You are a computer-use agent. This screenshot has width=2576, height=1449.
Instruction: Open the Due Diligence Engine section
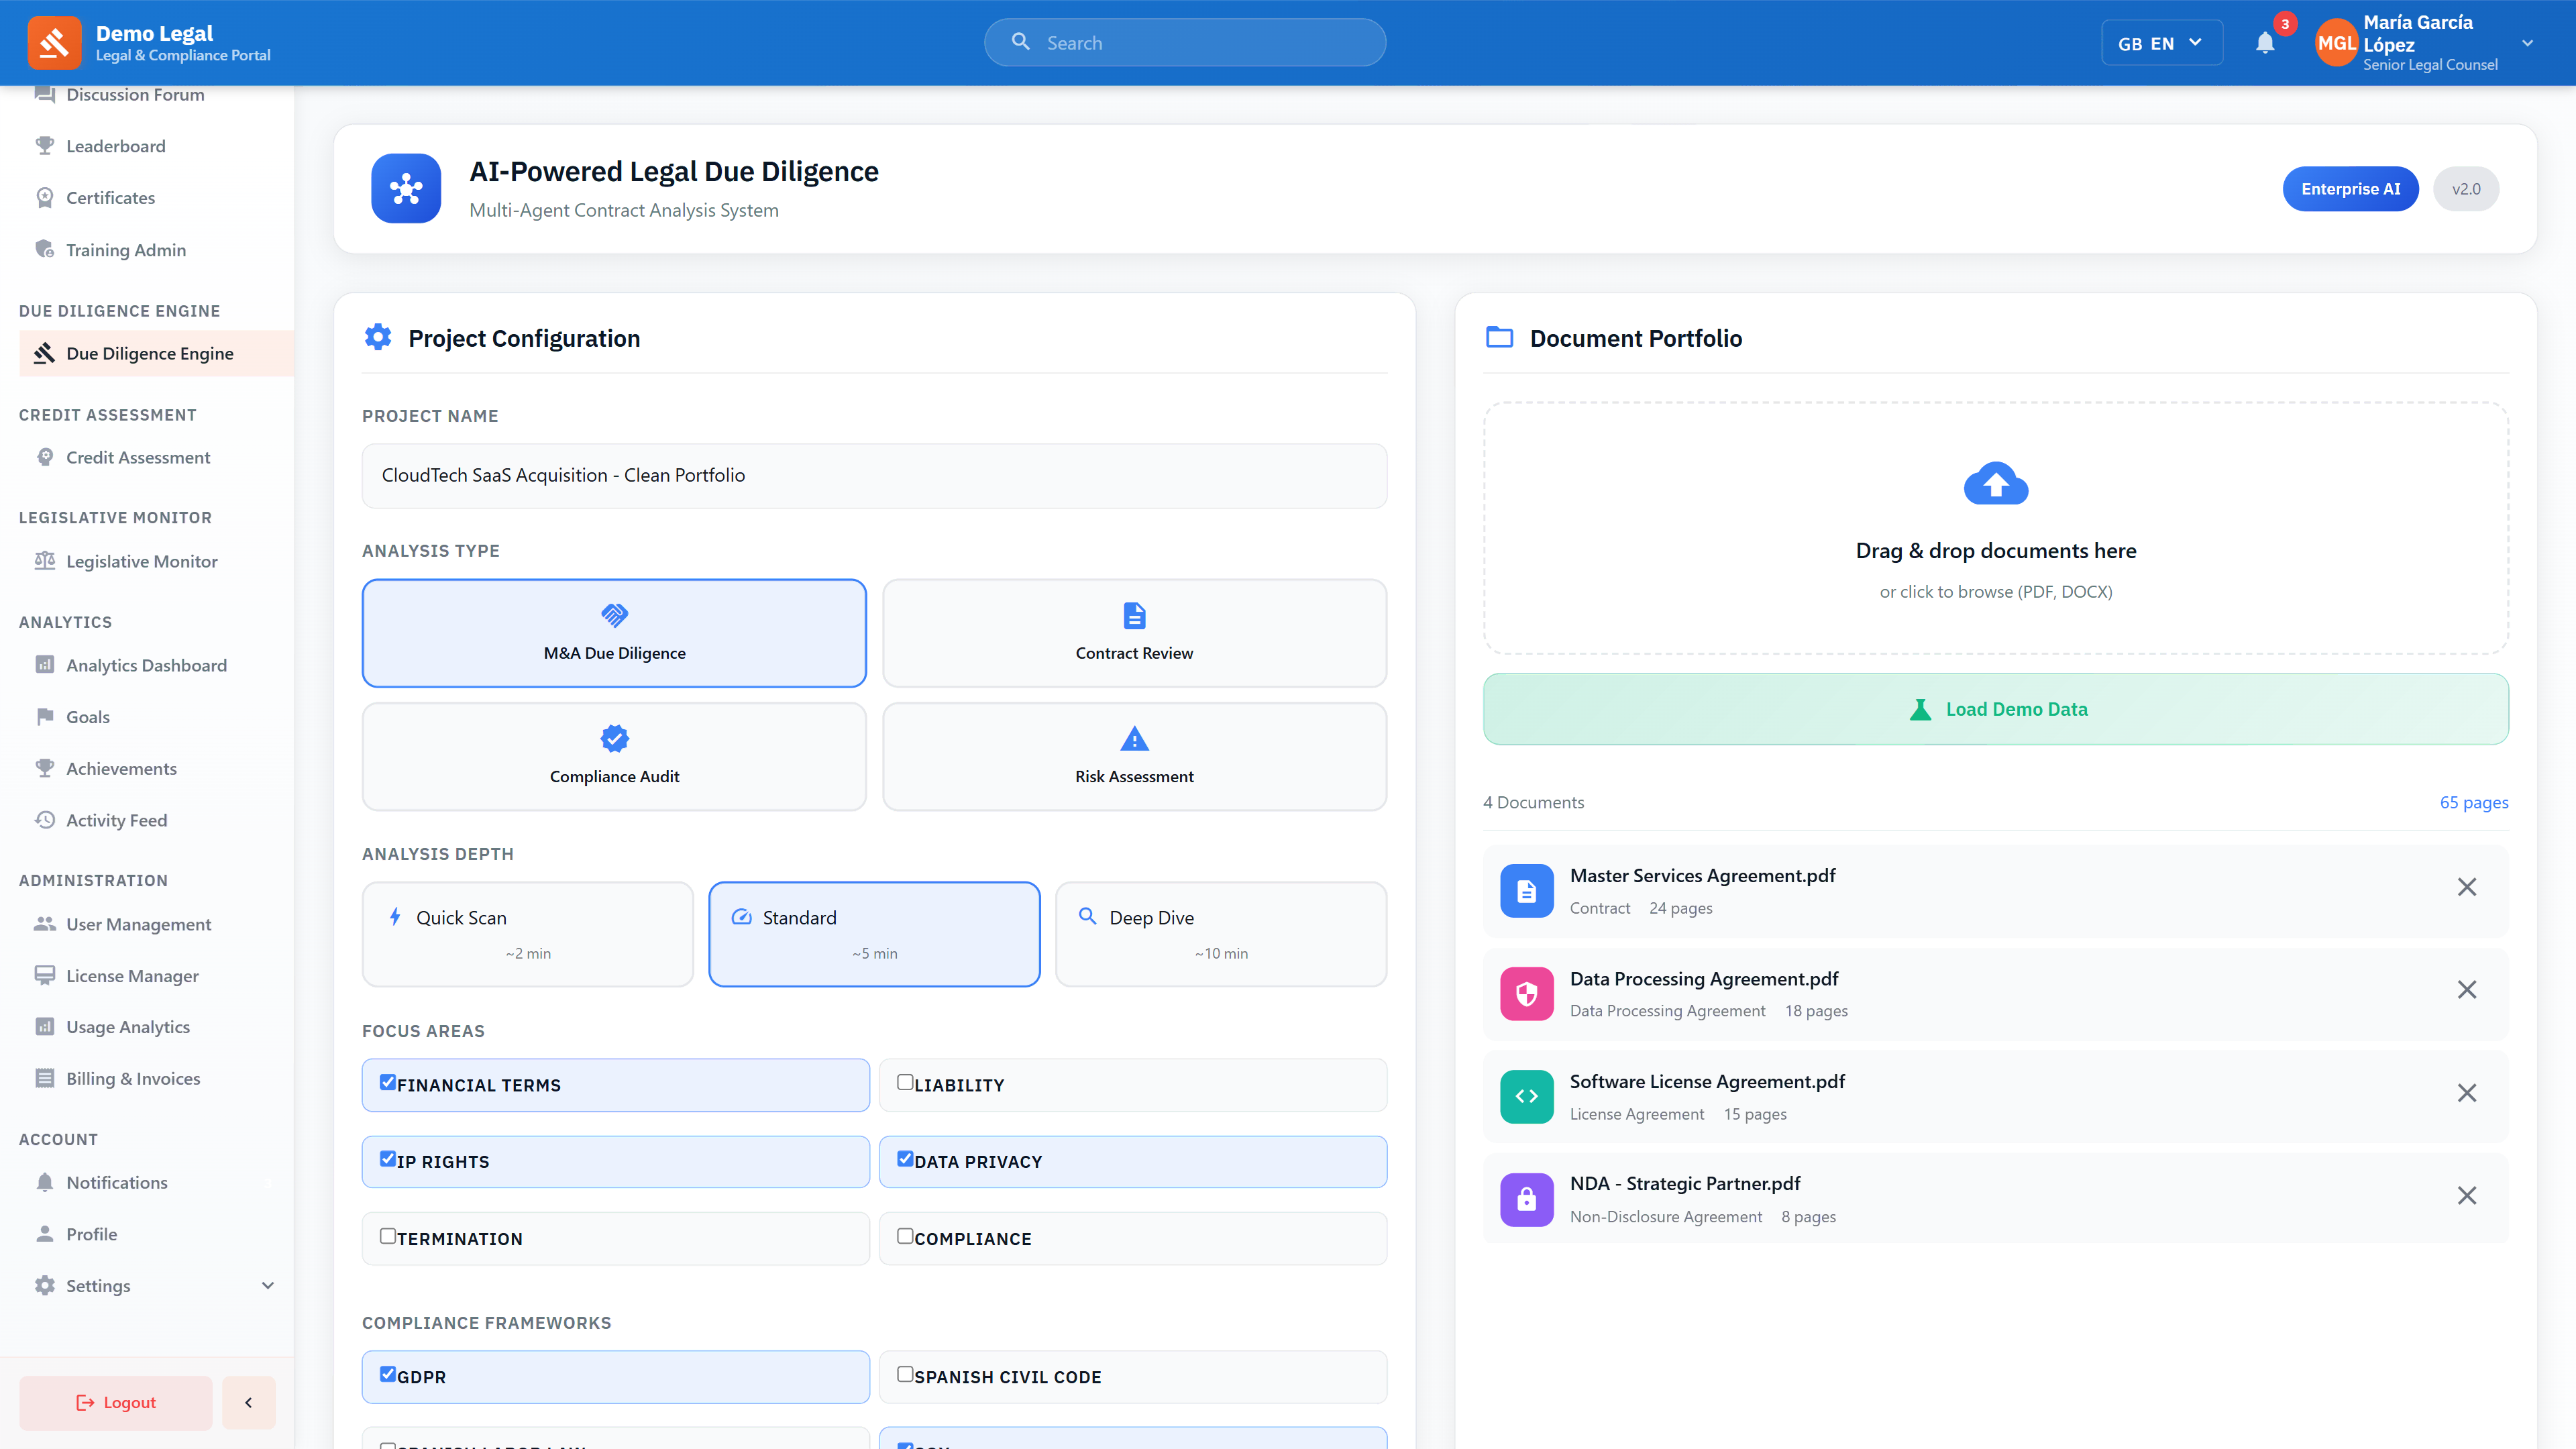coord(149,352)
